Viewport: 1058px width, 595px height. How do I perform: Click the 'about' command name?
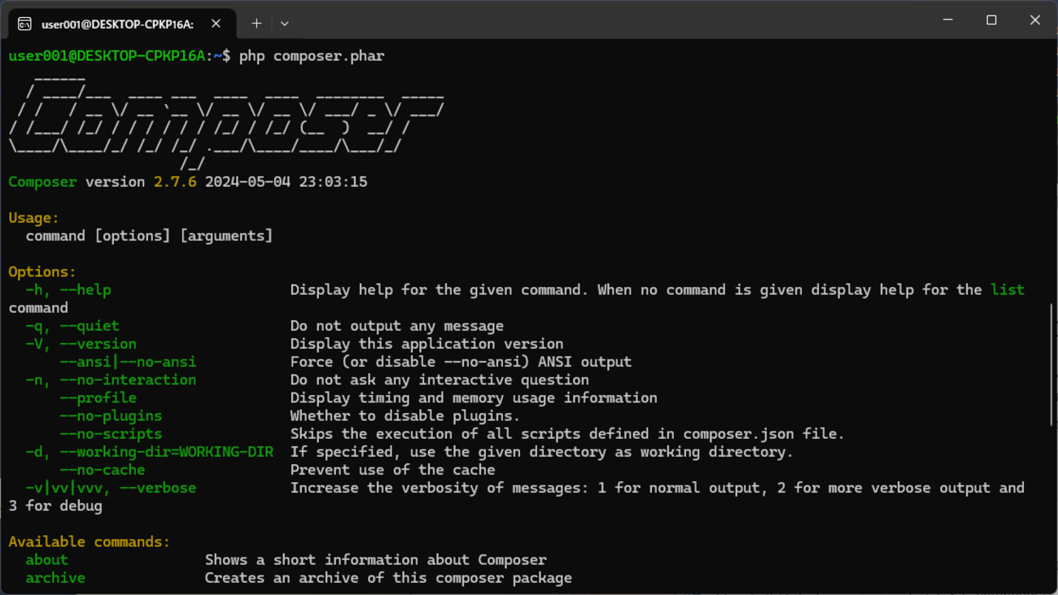point(46,560)
